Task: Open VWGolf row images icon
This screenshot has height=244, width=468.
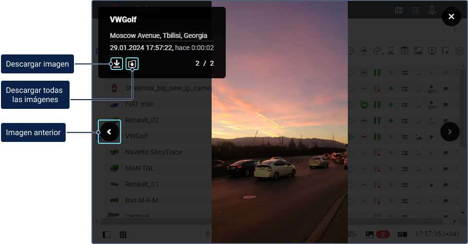Action: coord(418,137)
